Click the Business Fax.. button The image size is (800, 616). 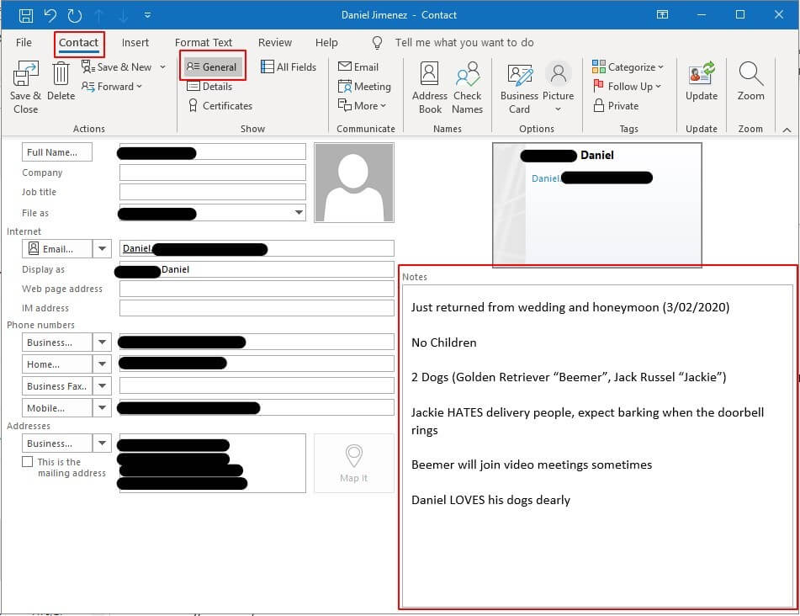pyautogui.click(x=57, y=386)
